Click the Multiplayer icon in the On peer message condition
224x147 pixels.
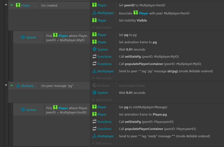point(18,86)
